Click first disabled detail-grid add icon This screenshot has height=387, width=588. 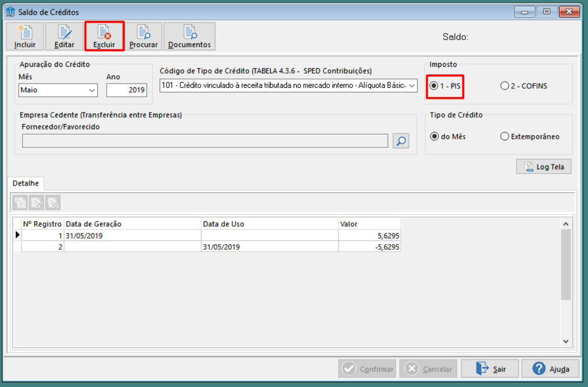coord(20,202)
